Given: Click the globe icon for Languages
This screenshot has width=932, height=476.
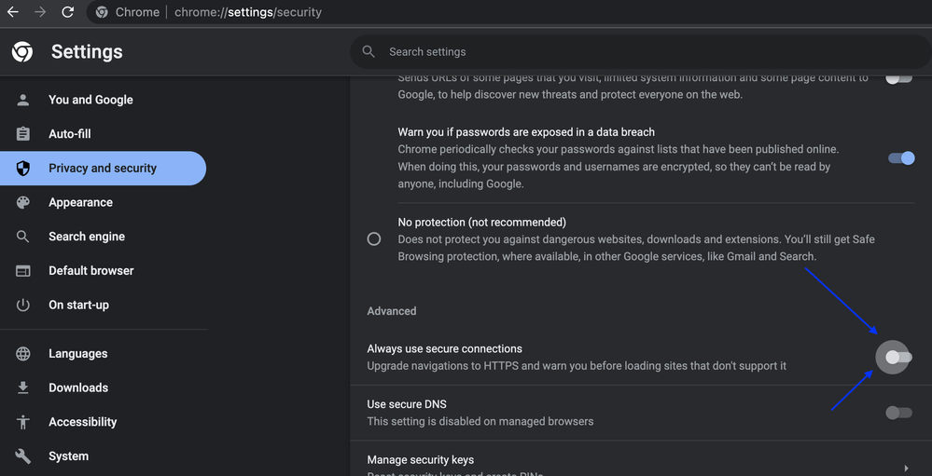Looking at the screenshot, I should (x=23, y=354).
